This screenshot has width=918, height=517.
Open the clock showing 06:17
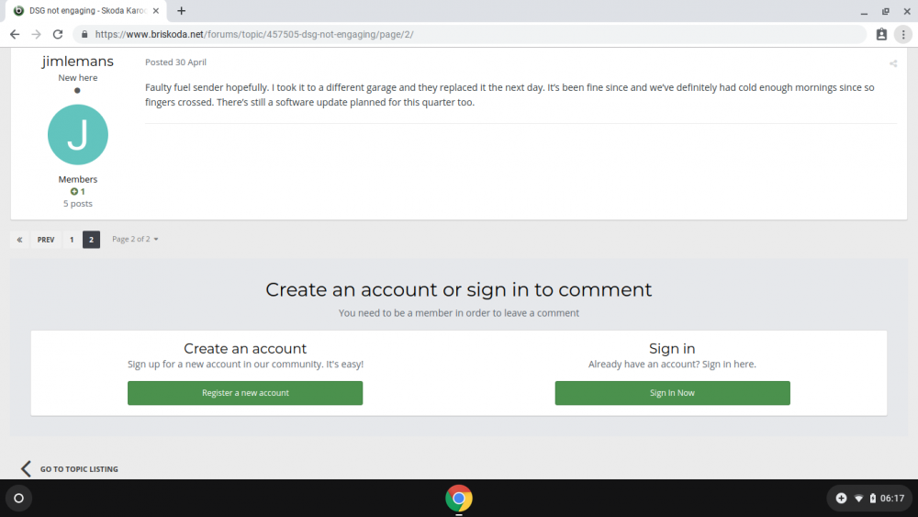coord(892,499)
